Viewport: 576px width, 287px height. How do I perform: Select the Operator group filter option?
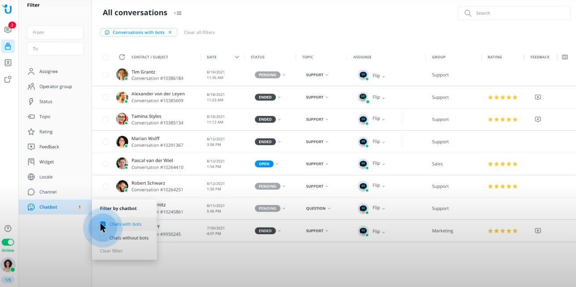coord(55,86)
